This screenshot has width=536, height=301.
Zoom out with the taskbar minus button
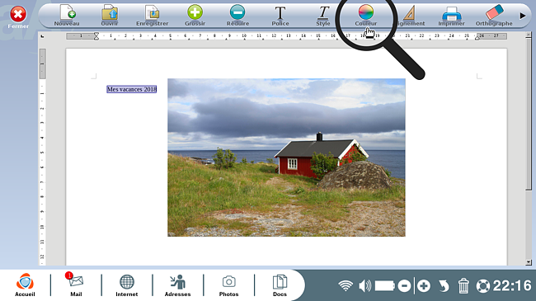(404, 285)
